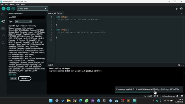This screenshot has height=104, width=185.
Task: Open the Type filter dropdown
Action: 23,21
